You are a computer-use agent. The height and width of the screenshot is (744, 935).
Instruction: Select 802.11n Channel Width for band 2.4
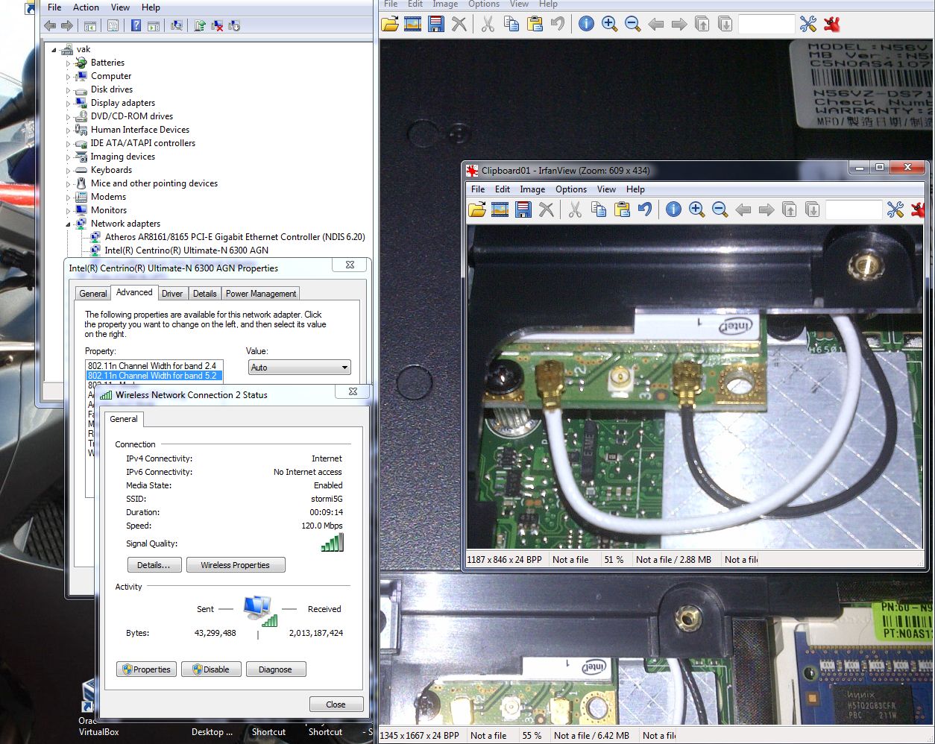152,366
